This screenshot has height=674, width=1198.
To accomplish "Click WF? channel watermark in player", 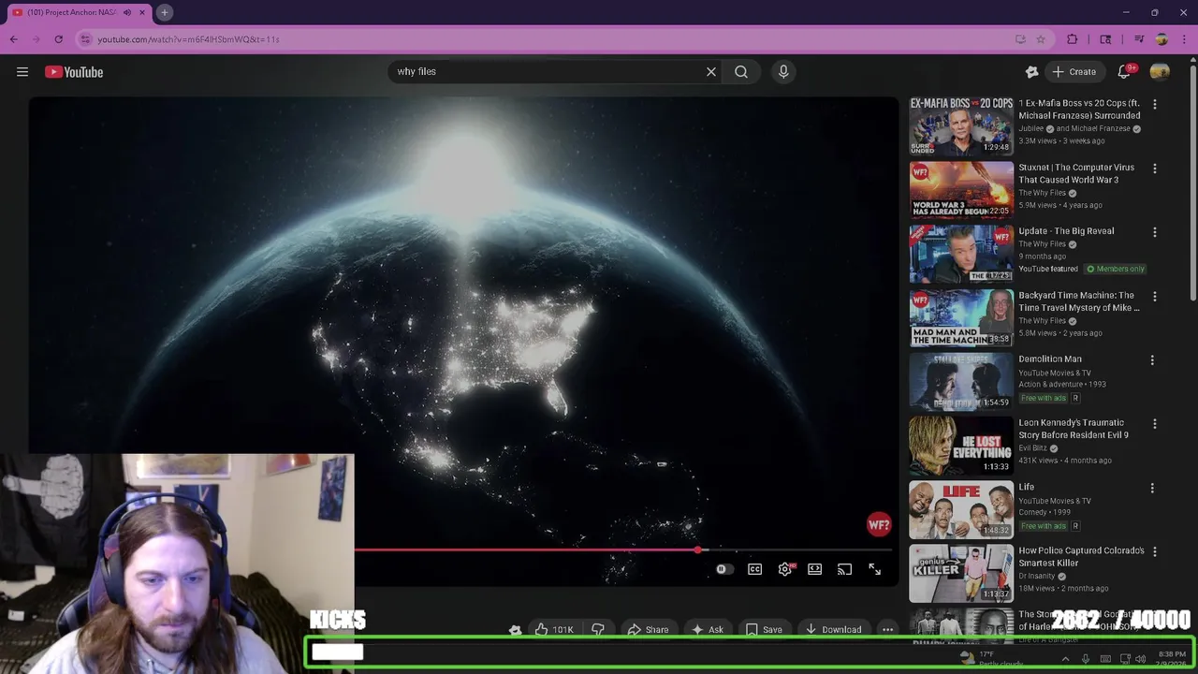I will pyautogui.click(x=878, y=525).
